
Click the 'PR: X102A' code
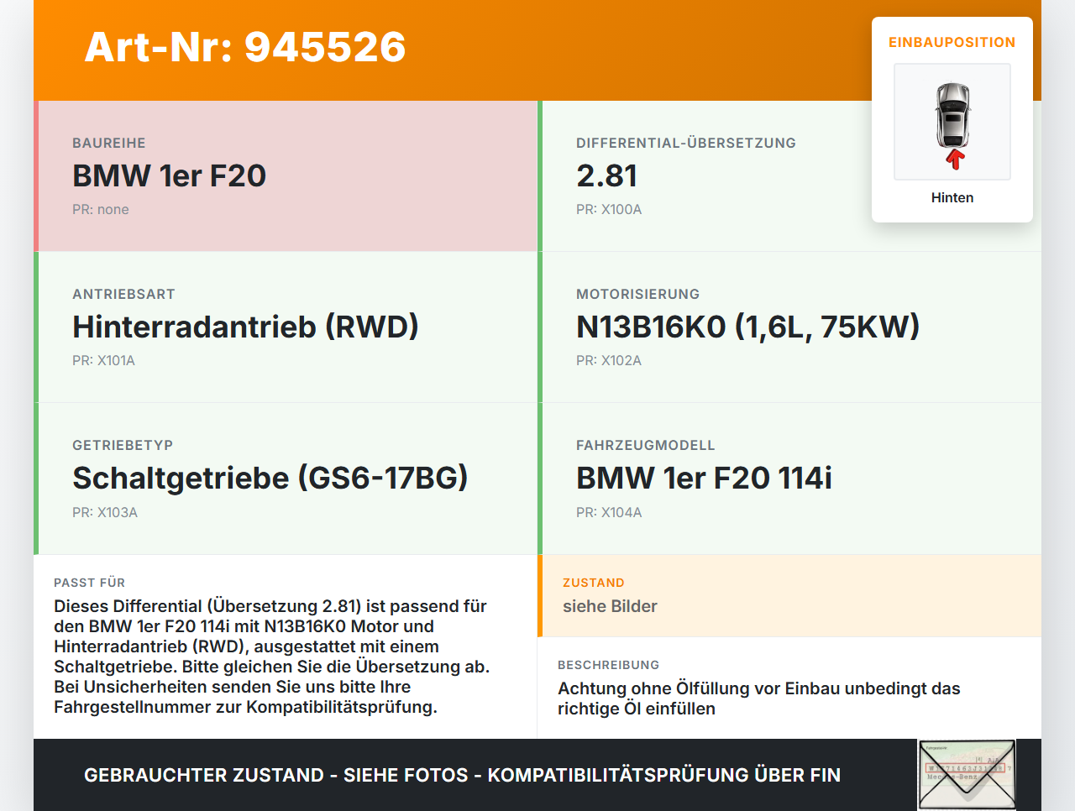pos(609,360)
